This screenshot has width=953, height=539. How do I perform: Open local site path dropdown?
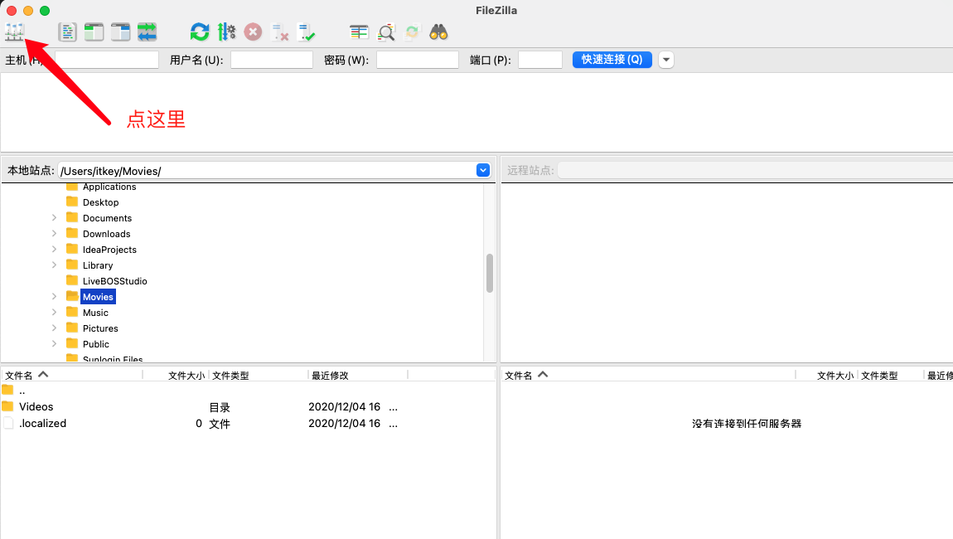tap(483, 170)
